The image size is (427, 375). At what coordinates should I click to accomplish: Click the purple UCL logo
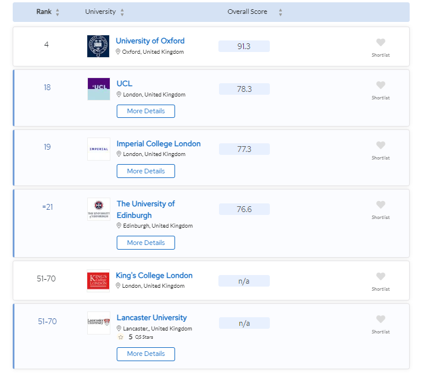(x=99, y=89)
